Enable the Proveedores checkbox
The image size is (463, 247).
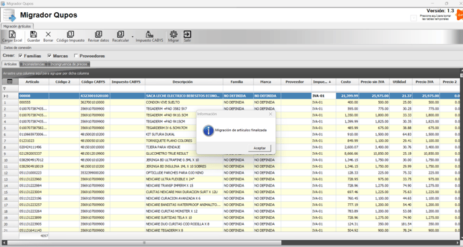point(76,56)
